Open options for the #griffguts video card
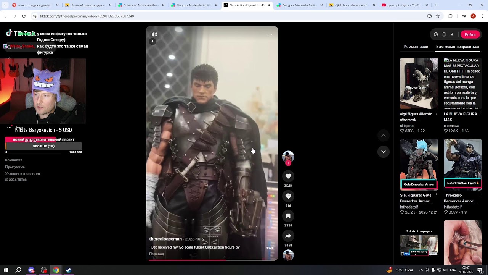 436,114
